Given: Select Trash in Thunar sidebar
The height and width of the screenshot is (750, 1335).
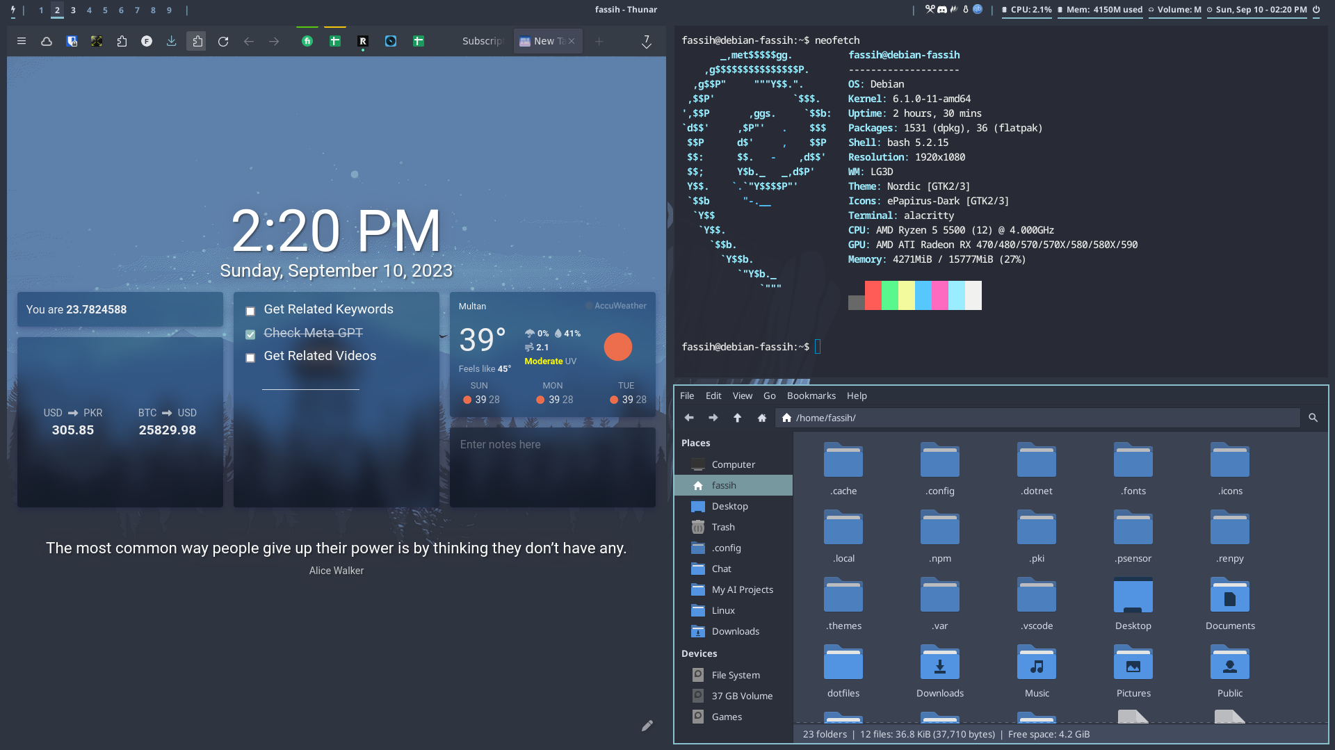Looking at the screenshot, I should pyautogui.click(x=734, y=527).
